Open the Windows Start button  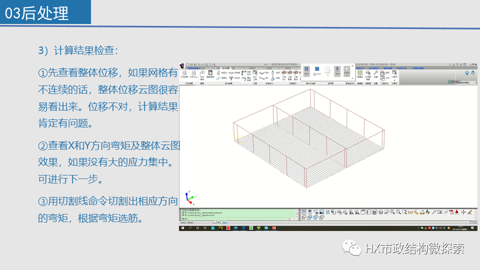point(183,228)
